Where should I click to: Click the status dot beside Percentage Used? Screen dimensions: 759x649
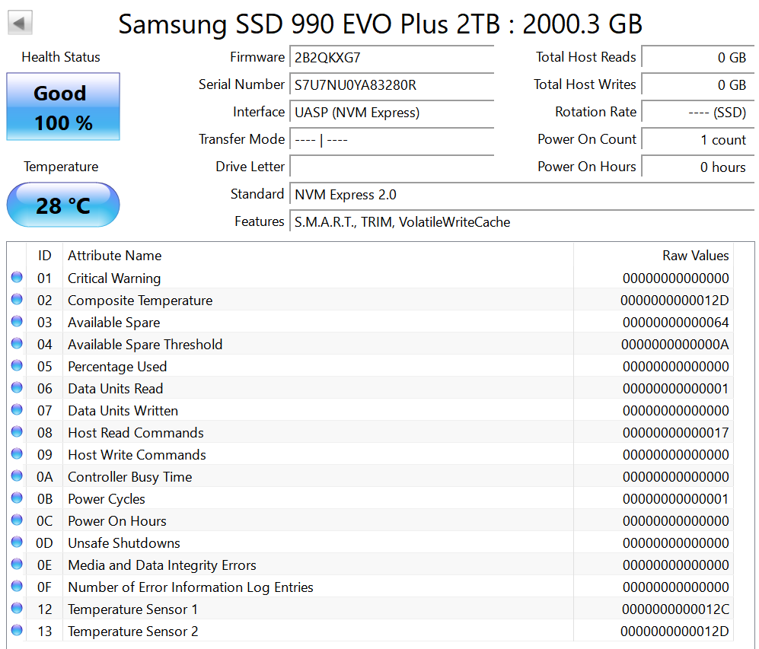point(17,366)
